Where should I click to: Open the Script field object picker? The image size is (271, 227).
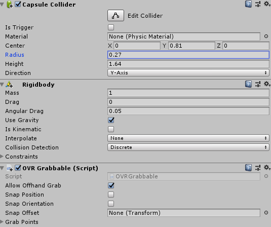266,176
